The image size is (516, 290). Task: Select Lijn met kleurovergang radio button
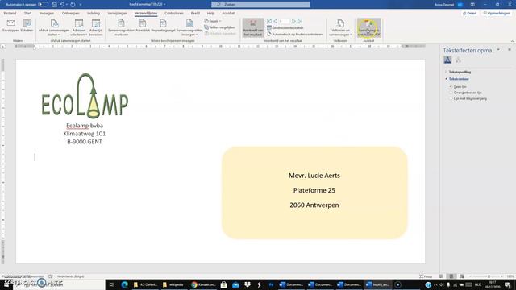tap(451, 98)
